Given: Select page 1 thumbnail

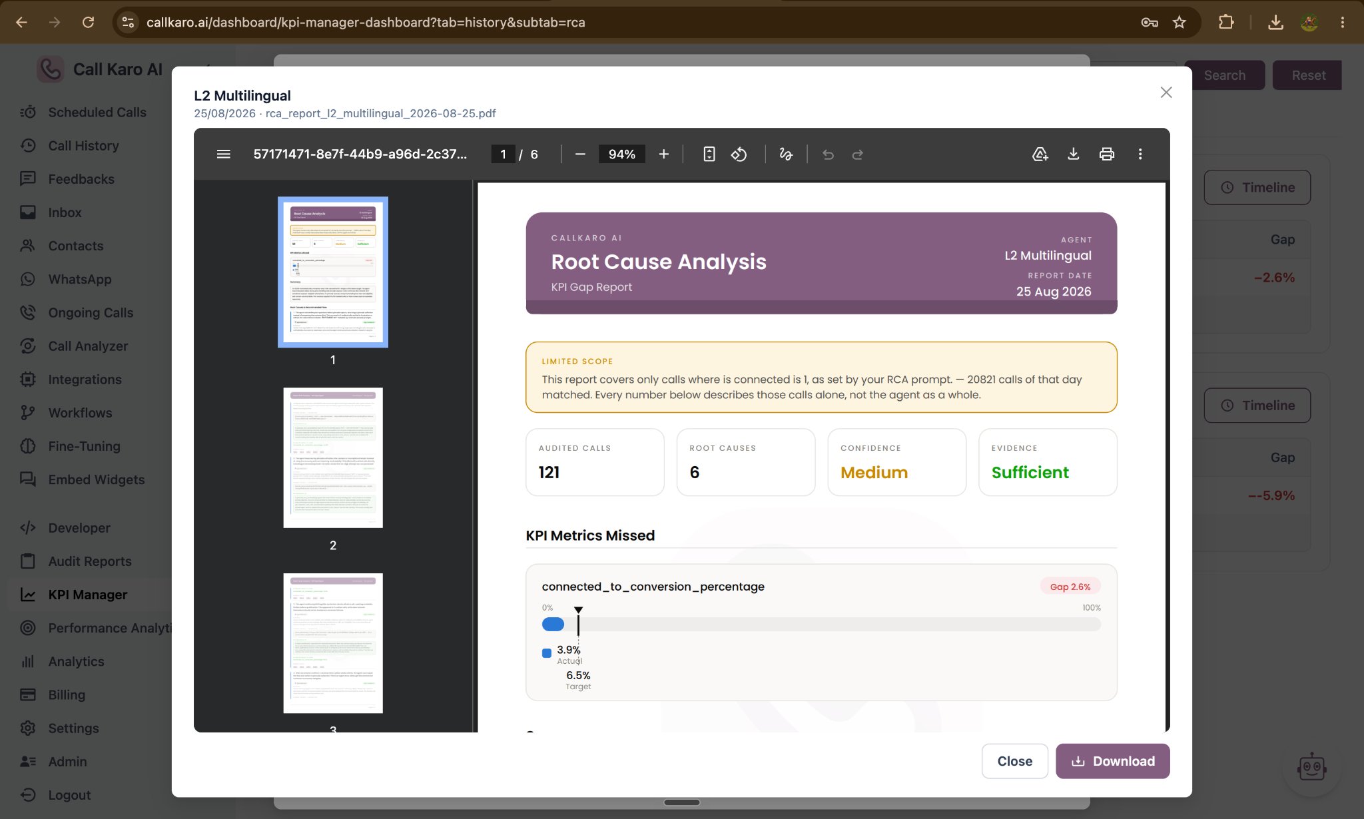Looking at the screenshot, I should (x=333, y=272).
